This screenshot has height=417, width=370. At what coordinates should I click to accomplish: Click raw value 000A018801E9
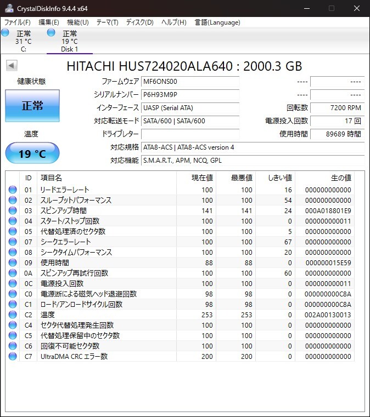point(328,210)
